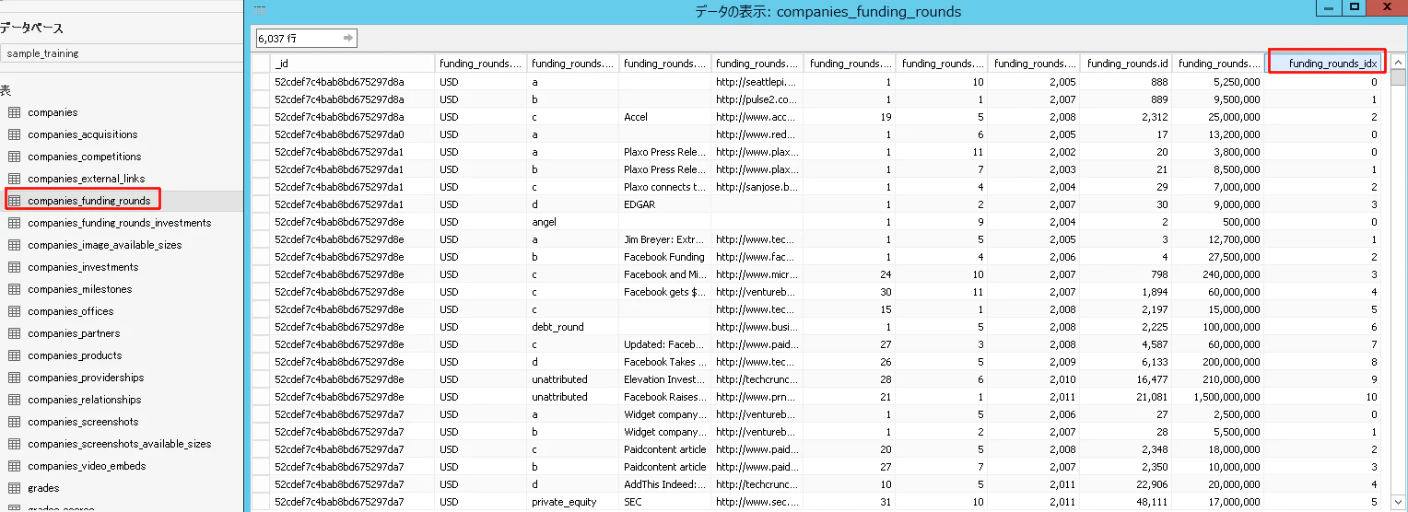Select the Facebook Takes ... cell
This screenshot has width=1408, height=512.
click(x=664, y=362)
